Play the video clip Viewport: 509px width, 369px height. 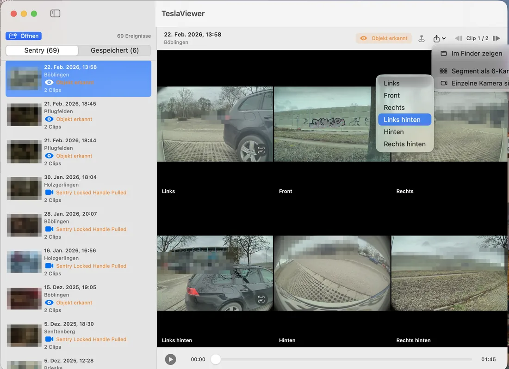170,359
